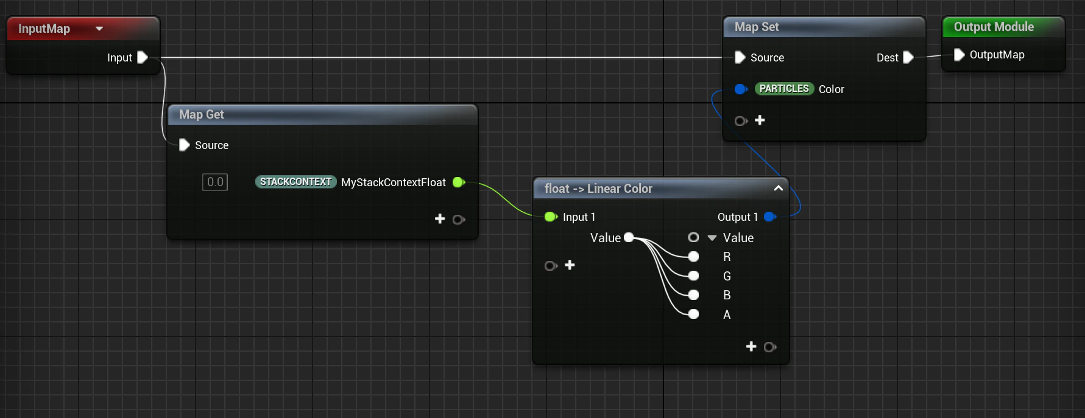1085x418 pixels.
Task: Click the B component pin
Action: (x=693, y=295)
